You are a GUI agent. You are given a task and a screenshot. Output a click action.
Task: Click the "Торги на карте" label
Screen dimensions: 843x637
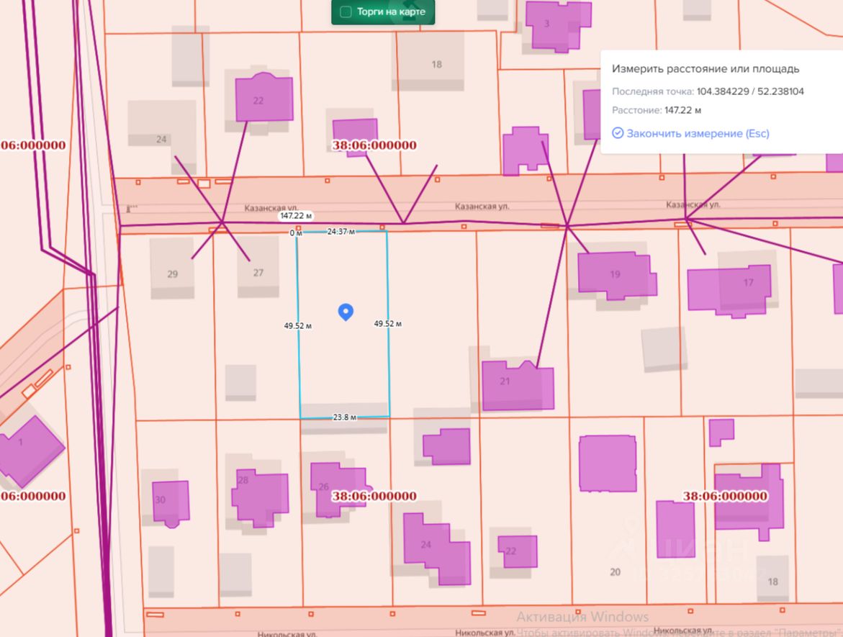[x=391, y=12]
